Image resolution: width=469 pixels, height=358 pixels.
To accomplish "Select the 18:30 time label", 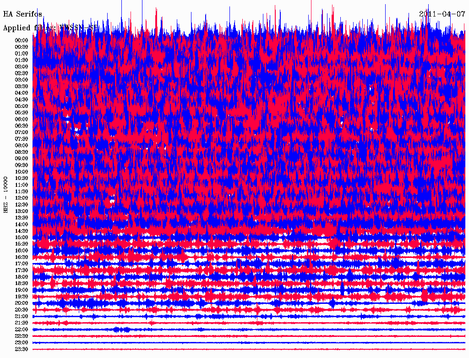I will [22, 283].
